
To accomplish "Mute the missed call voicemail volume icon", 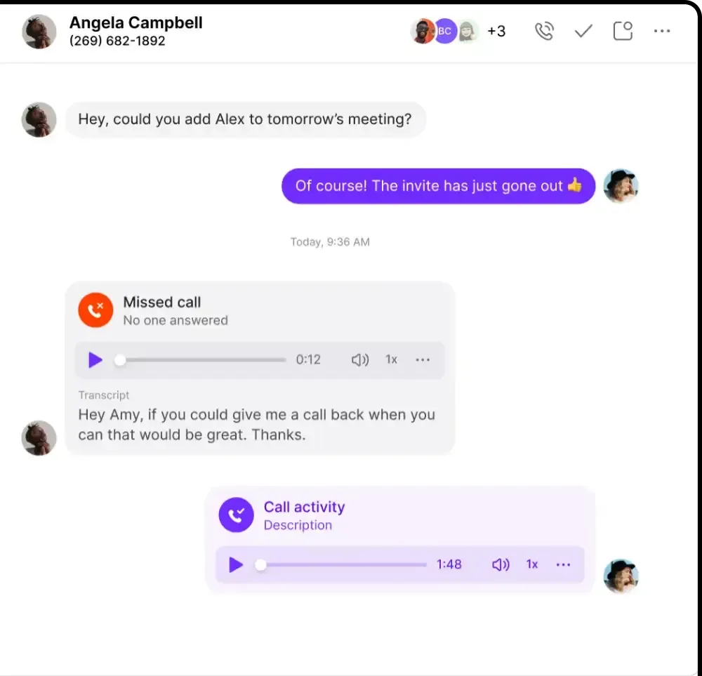I will pyautogui.click(x=360, y=359).
